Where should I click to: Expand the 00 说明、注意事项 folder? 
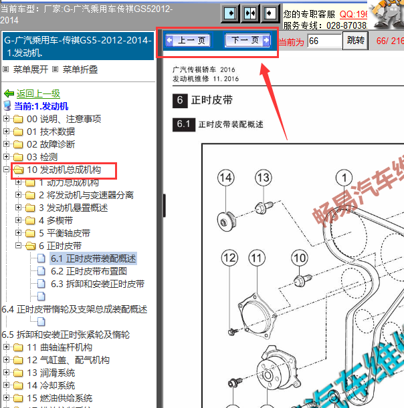(7, 119)
